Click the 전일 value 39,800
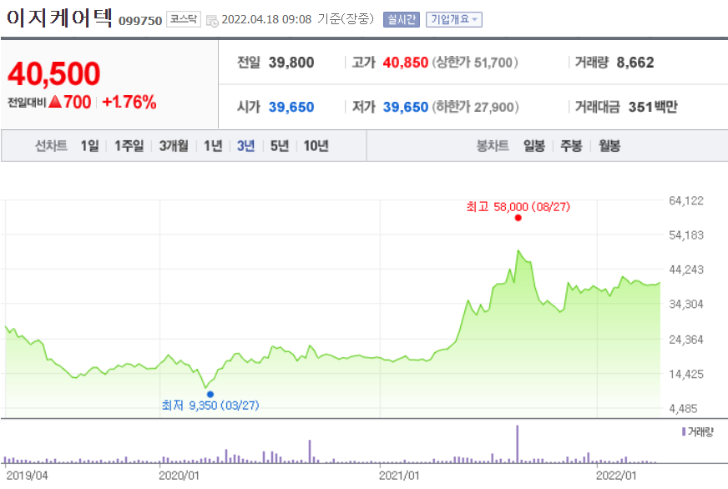This screenshot has height=489, width=728. click(x=291, y=63)
